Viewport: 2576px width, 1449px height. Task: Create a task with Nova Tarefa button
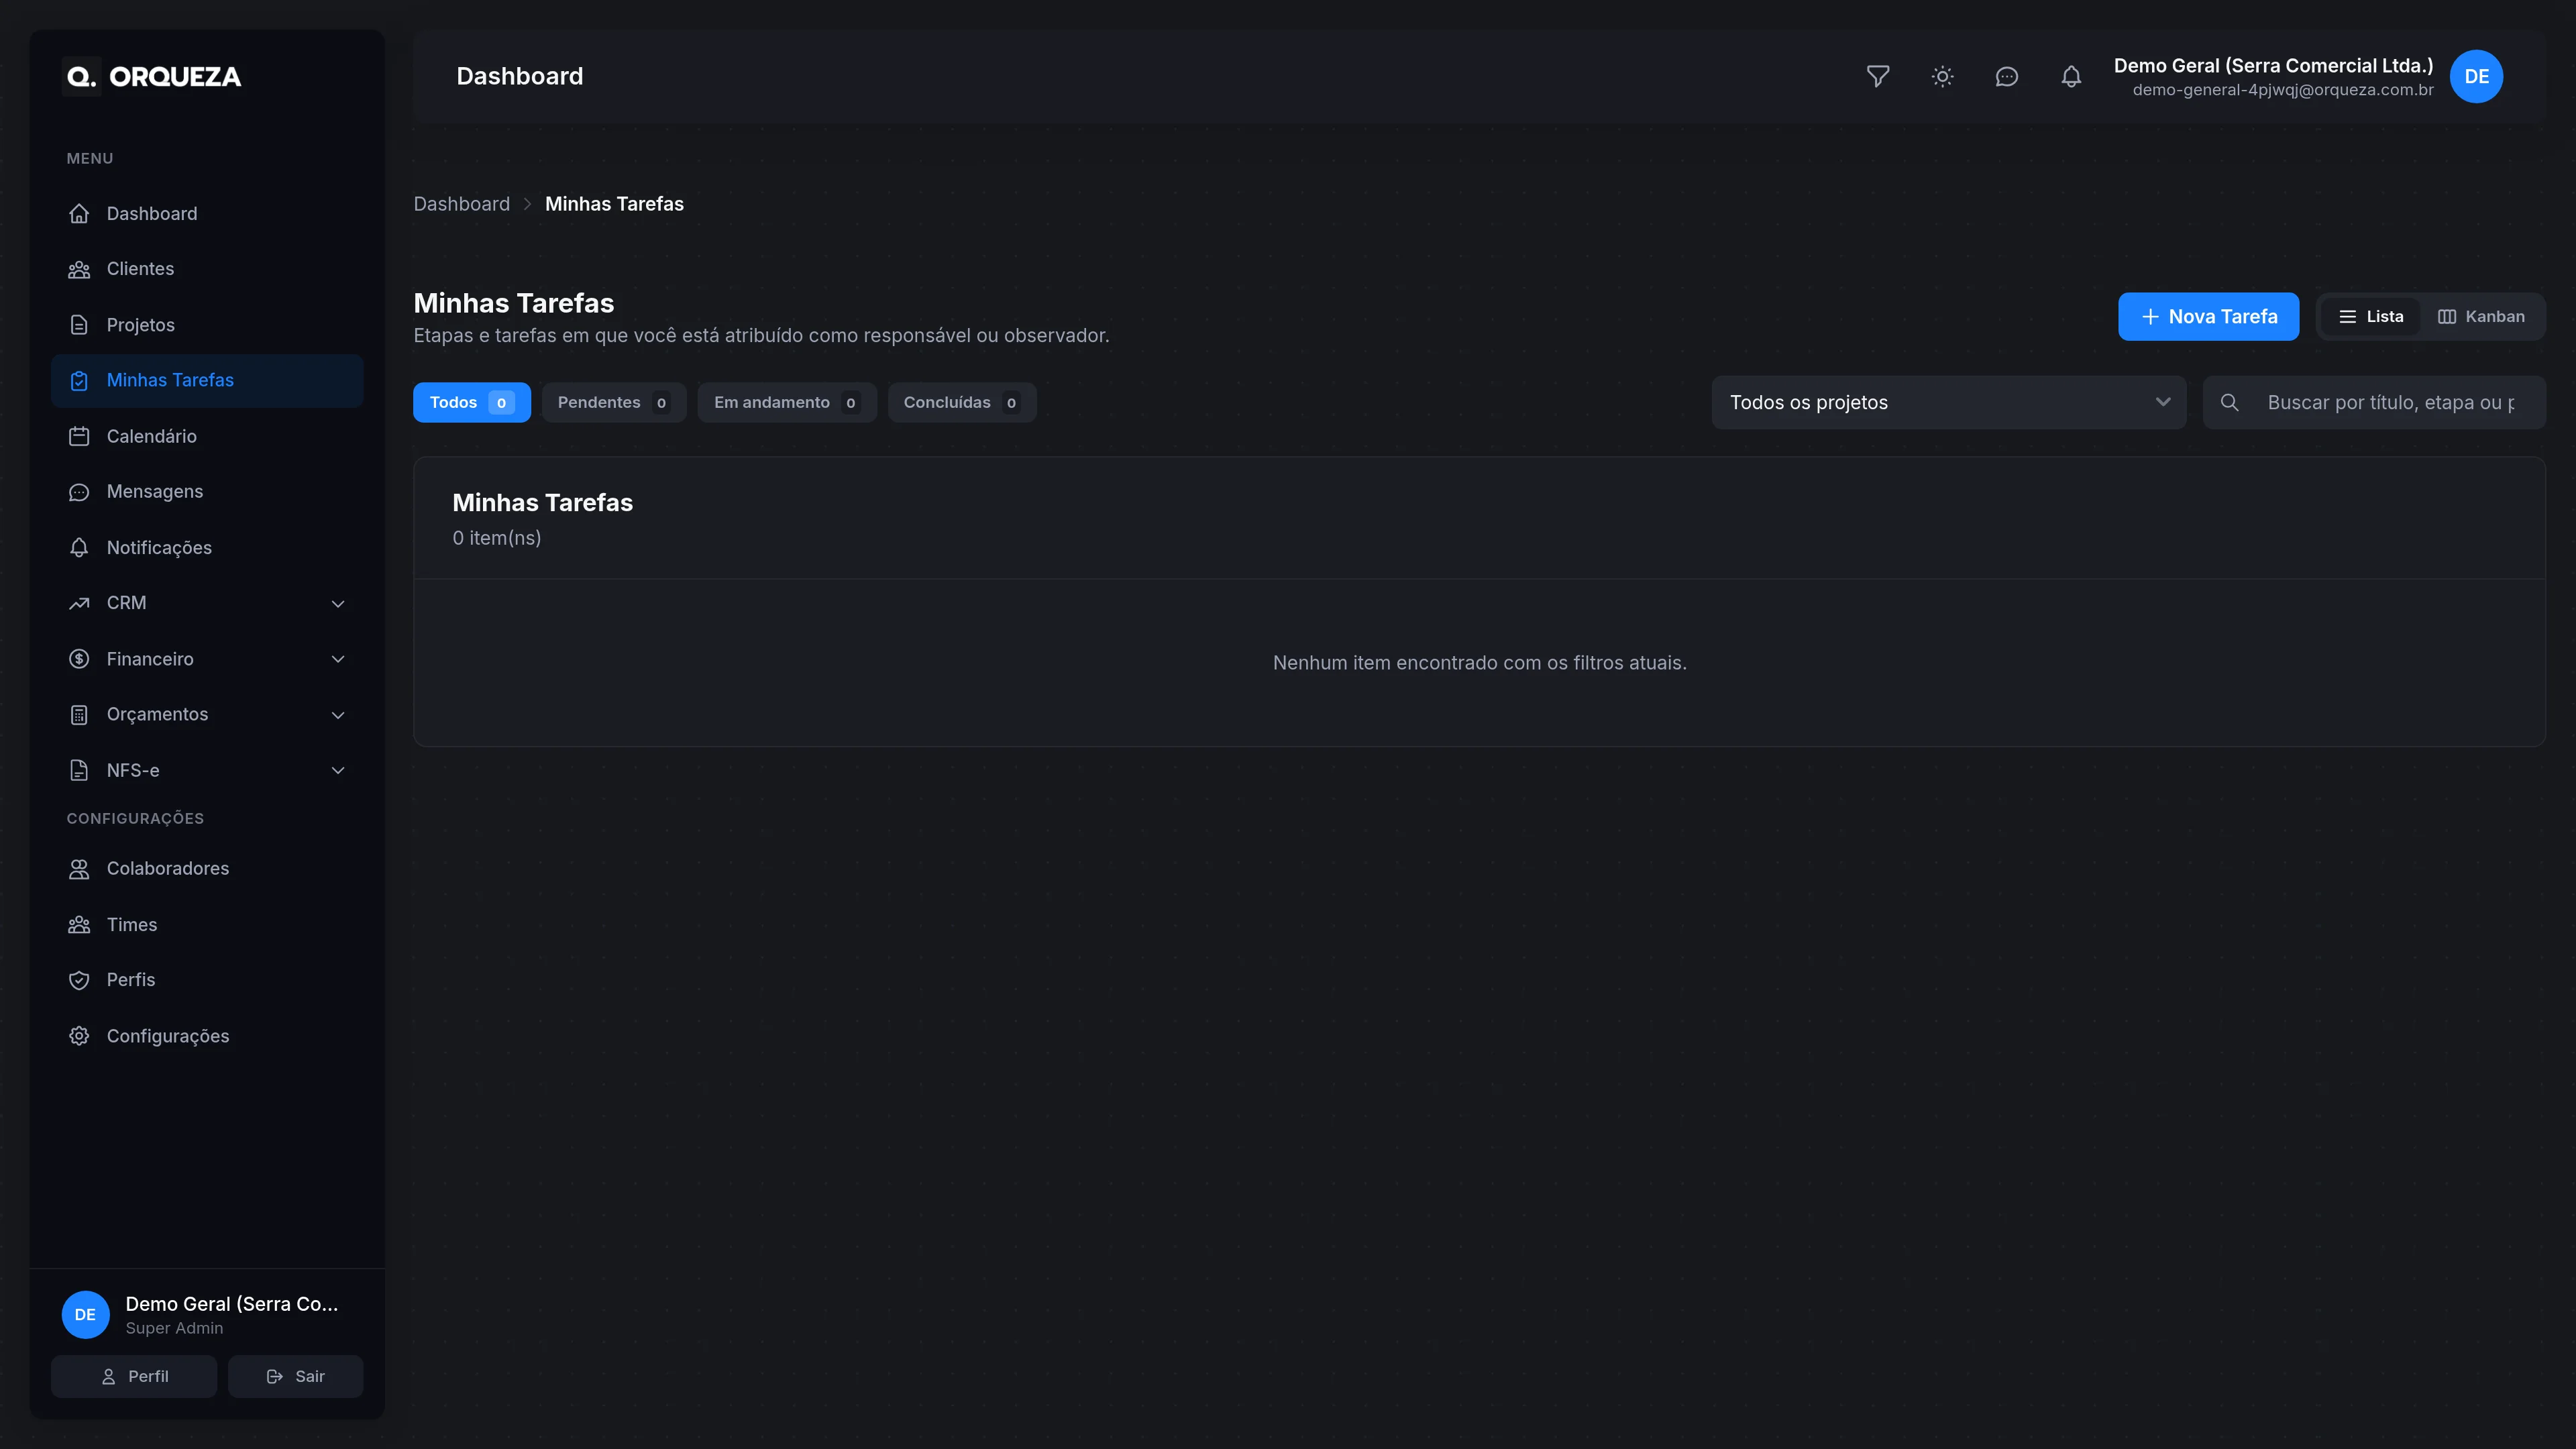2208,317
